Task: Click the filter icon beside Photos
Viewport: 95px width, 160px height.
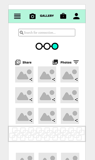Action: click(x=76, y=62)
